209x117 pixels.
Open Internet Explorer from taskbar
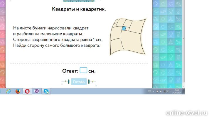click(8, 91)
